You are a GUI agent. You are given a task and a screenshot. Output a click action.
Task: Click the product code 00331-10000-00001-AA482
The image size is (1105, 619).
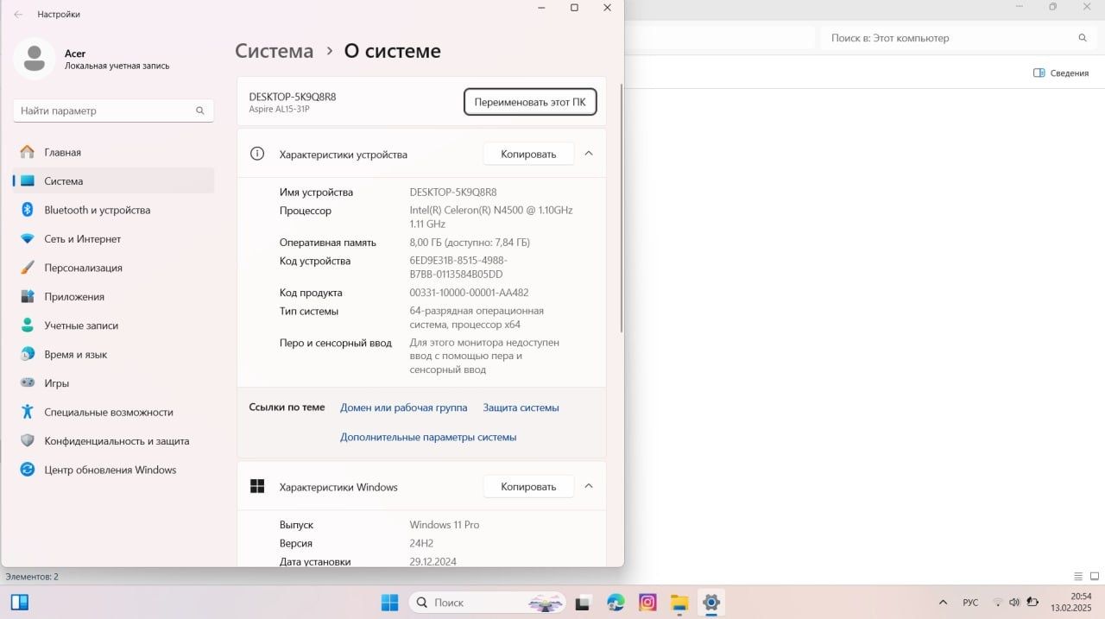point(469,293)
